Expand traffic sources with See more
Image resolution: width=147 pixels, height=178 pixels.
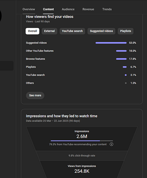35,95
